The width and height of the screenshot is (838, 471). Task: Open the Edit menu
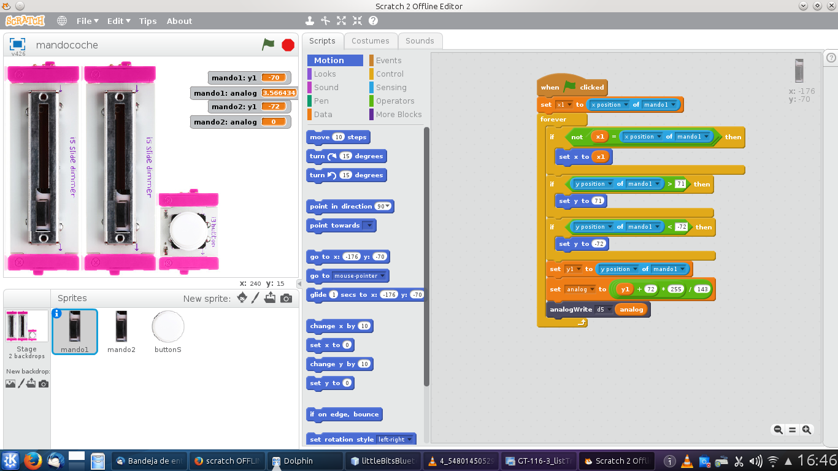click(118, 21)
